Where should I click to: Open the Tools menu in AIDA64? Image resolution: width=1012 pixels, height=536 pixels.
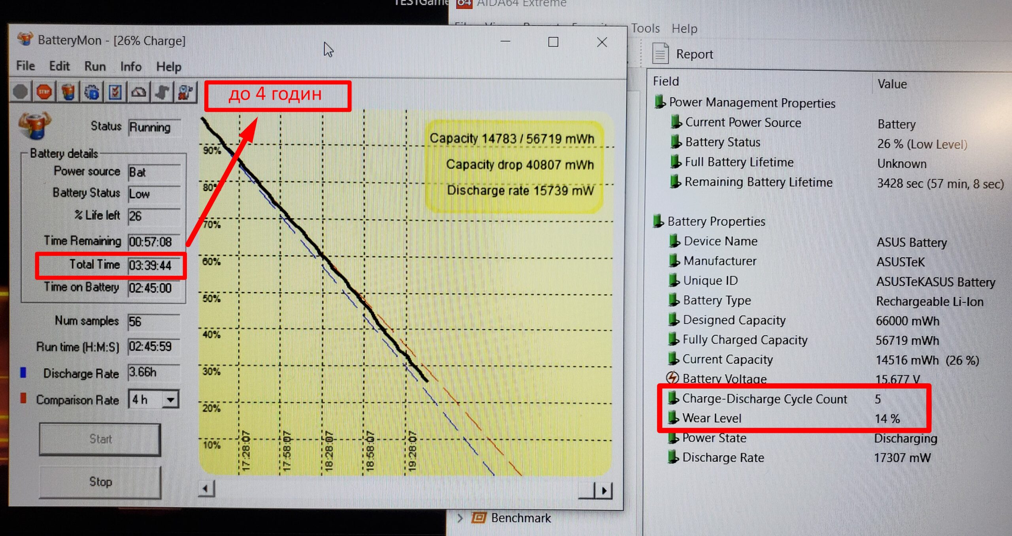click(645, 28)
